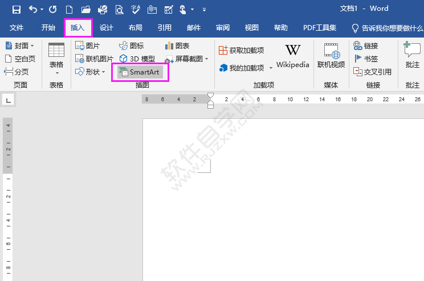Open the 布局 (Layout) tab
The height and width of the screenshot is (281, 424).
pos(136,28)
